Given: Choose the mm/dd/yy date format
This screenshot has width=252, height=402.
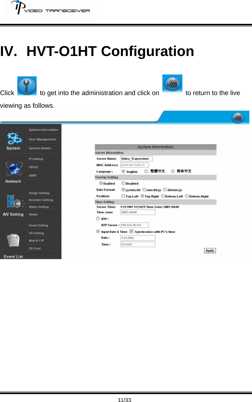Looking at the screenshot, I should click(144, 190).
